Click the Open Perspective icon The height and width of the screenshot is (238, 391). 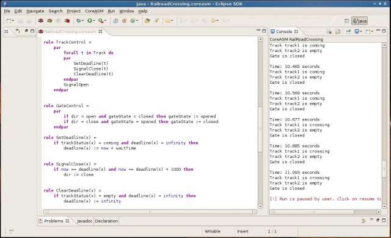tap(346, 21)
